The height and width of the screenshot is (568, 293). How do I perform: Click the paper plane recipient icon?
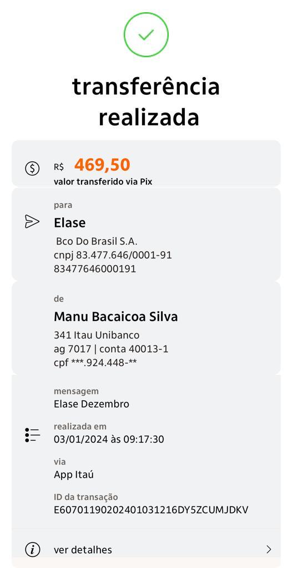point(32,221)
